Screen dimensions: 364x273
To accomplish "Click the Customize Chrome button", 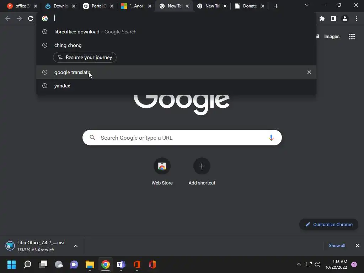I will tap(329, 225).
